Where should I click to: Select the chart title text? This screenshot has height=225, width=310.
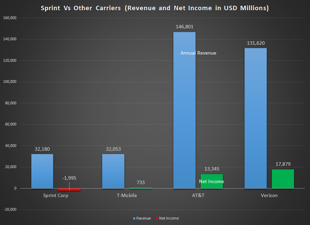pyautogui.click(x=155, y=8)
